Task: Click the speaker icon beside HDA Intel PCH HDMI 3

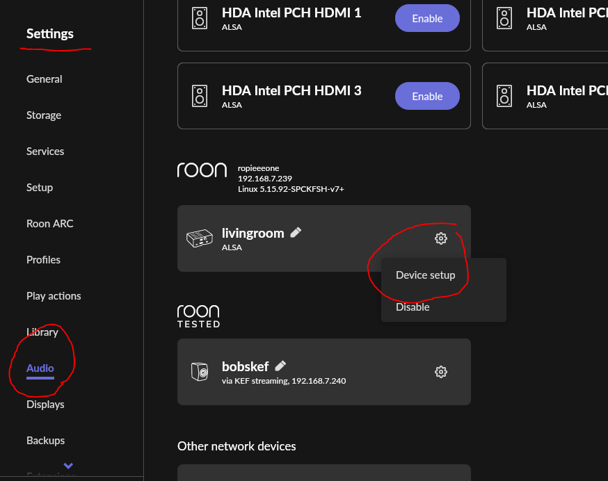Action: (x=200, y=96)
